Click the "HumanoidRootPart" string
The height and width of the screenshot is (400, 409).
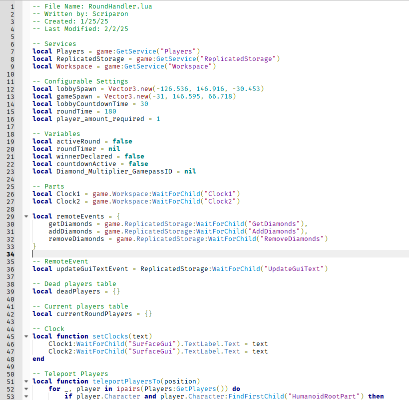click(x=324, y=396)
